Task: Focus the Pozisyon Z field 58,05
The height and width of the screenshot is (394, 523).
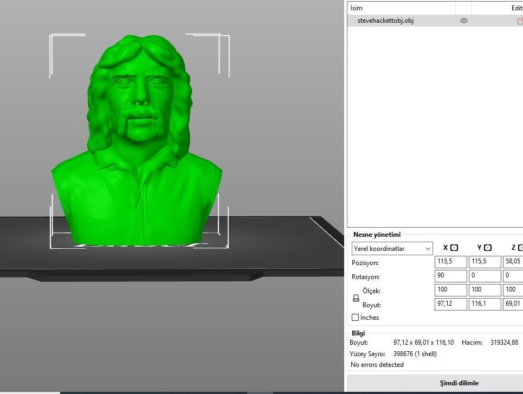Action: 513,262
